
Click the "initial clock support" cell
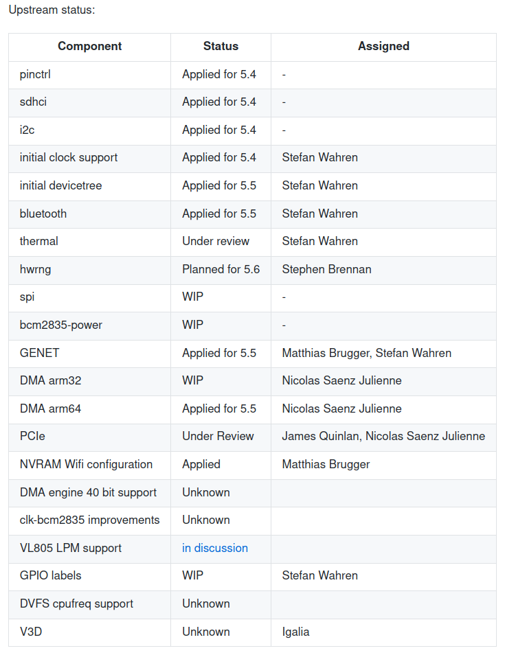(x=69, y=157)
